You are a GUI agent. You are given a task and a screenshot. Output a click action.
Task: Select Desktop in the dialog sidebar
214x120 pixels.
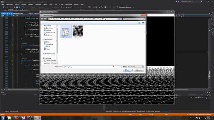pos(47,26)
